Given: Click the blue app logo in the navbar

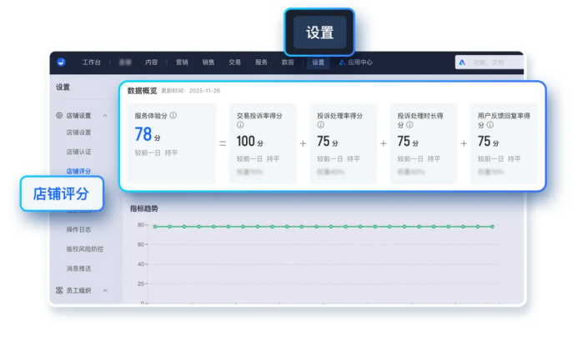Looking at the screenshot, I should click(61, 62).
